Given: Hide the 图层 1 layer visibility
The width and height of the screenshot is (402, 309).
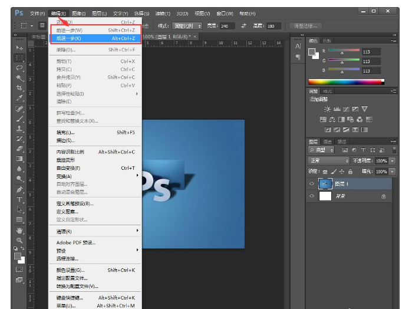Looking at the screenshot, I should coord(312,184).
